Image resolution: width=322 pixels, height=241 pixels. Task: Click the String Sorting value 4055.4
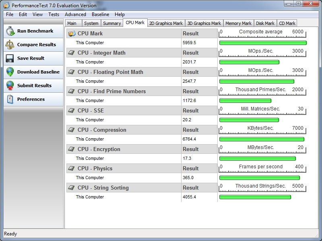[189, 197]
